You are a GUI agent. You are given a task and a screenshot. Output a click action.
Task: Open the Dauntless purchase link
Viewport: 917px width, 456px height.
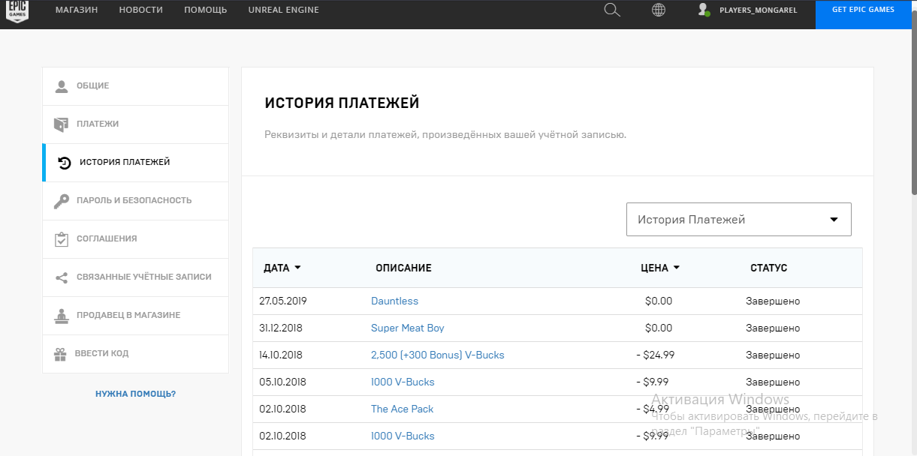coord(394,301)
